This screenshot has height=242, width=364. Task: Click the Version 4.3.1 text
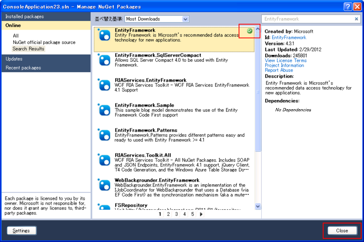click(x=279, y=44)
